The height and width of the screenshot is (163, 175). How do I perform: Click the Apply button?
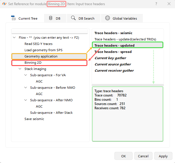coord(163,156)
